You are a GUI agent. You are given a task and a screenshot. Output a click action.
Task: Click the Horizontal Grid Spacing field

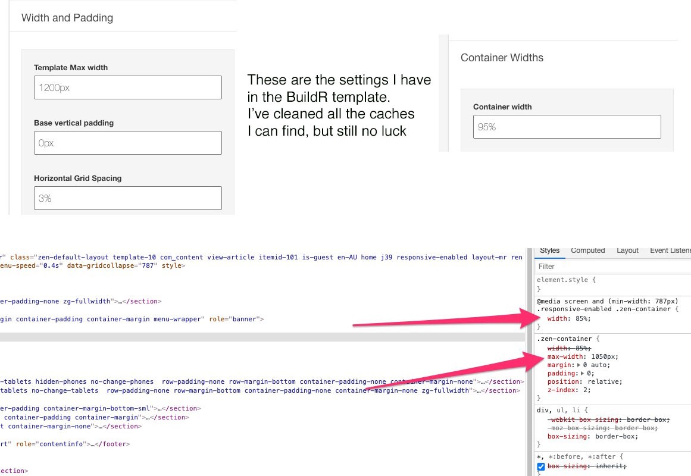click(128, 198)
